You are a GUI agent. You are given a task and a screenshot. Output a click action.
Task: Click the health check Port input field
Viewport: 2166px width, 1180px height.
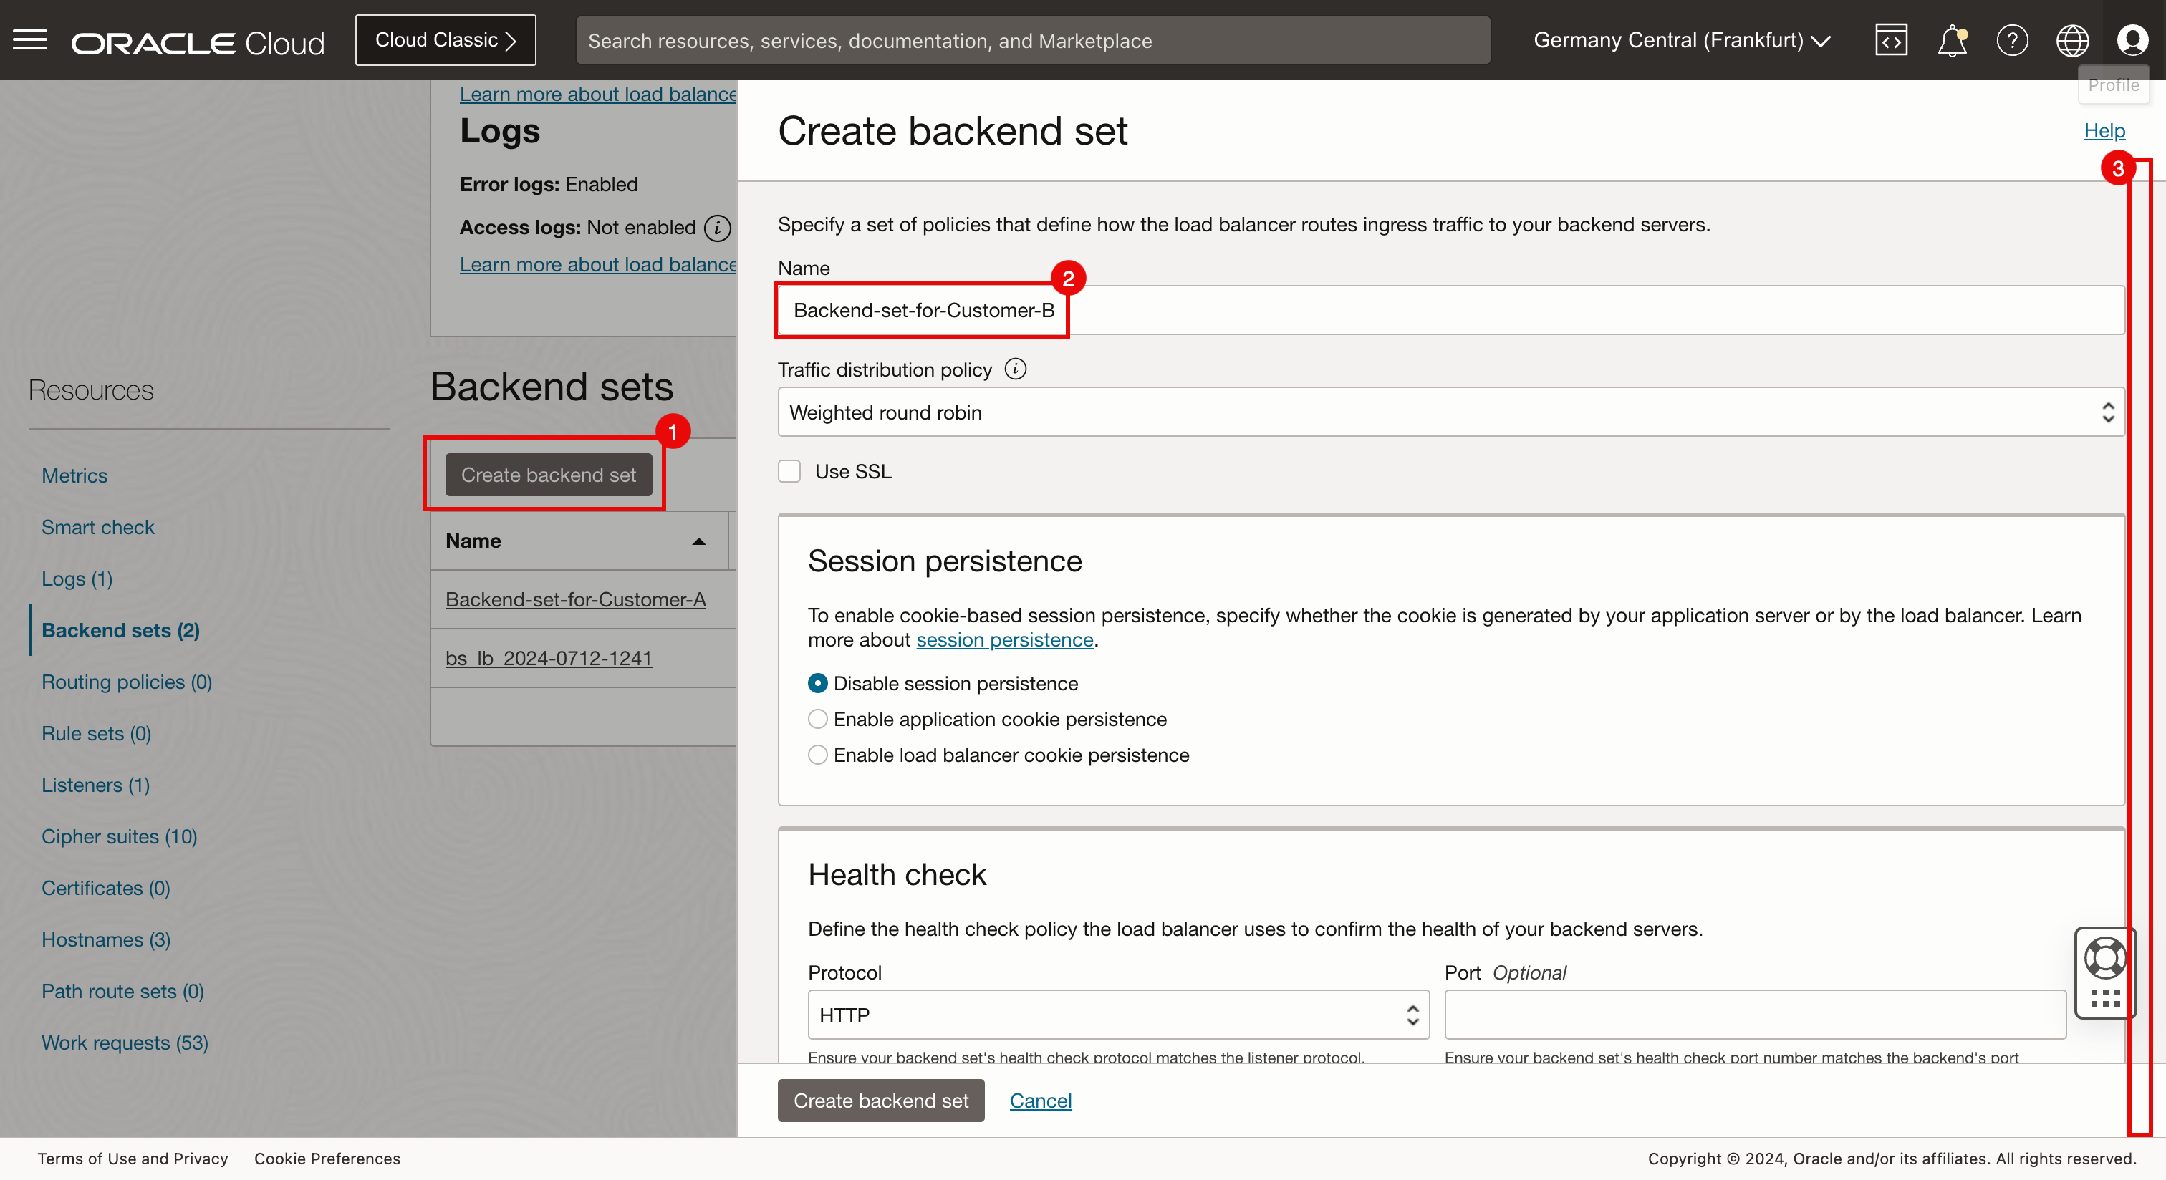1754,1015
